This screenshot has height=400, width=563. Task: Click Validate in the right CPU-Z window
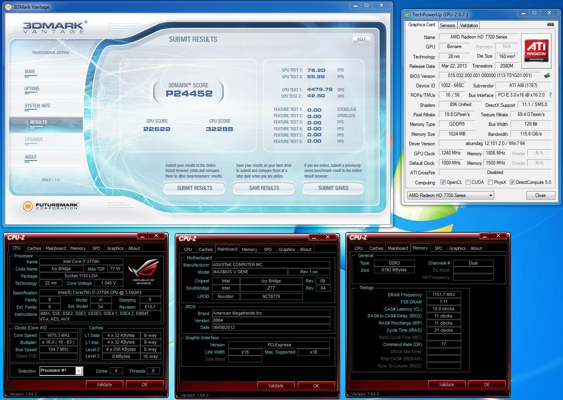pyautogui.click(x=446, y=385)
